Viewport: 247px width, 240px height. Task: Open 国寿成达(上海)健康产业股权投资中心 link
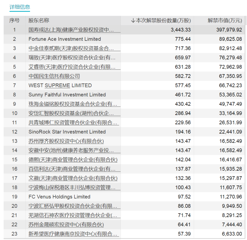[71, 30]
